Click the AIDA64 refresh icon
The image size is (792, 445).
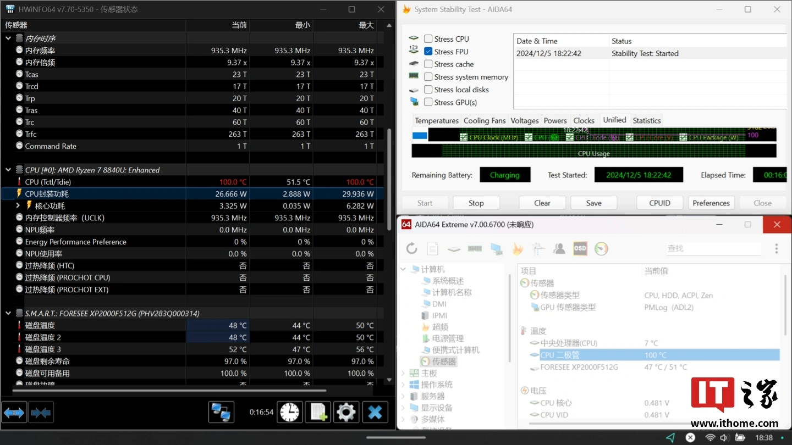[x=411, y=248]
